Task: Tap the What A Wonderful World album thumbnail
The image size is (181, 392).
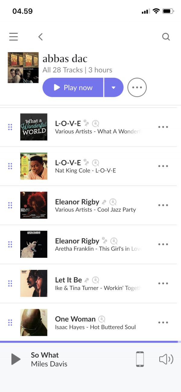Action: point(34,127)
